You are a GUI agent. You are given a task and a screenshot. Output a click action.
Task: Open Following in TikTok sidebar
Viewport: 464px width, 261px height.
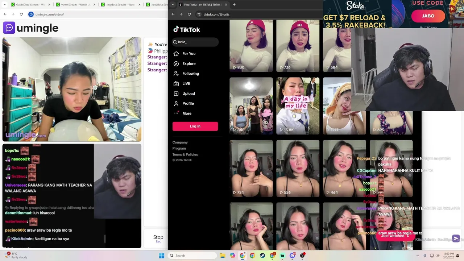[190, 74]
